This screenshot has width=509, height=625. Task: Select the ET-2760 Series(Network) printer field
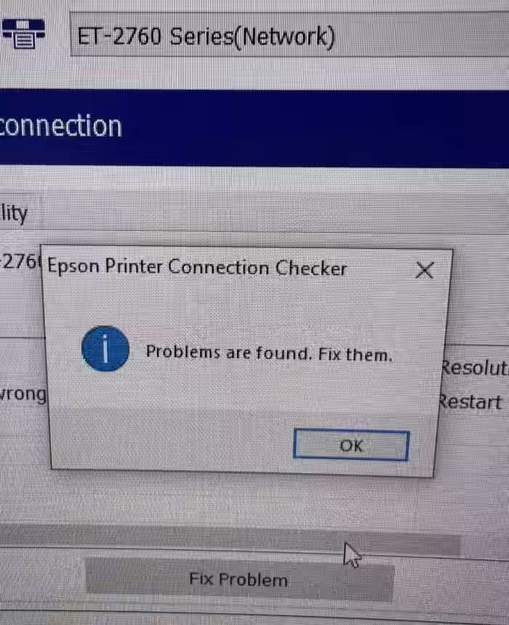289,35
